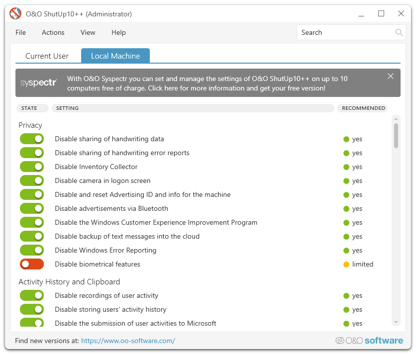This screenshot has width=416, height=354.
Task: Open the File menu
Action: pyautogui.click(x=20, y=33)
